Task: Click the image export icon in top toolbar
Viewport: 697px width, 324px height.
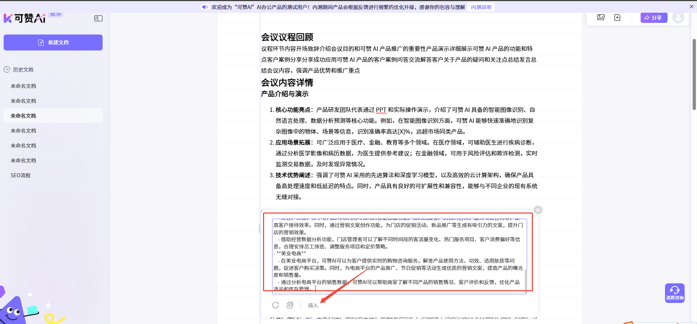Action: pos(601,17)
